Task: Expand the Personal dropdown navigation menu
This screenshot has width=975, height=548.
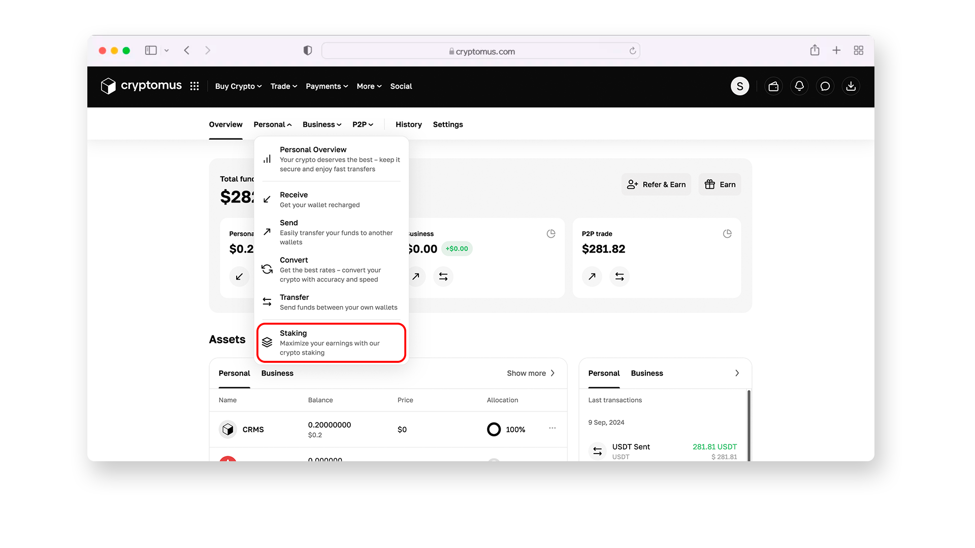Action: 272,124
